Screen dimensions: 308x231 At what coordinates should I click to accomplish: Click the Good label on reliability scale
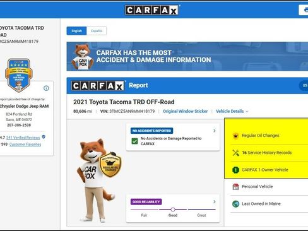click(x=173, y=215)
